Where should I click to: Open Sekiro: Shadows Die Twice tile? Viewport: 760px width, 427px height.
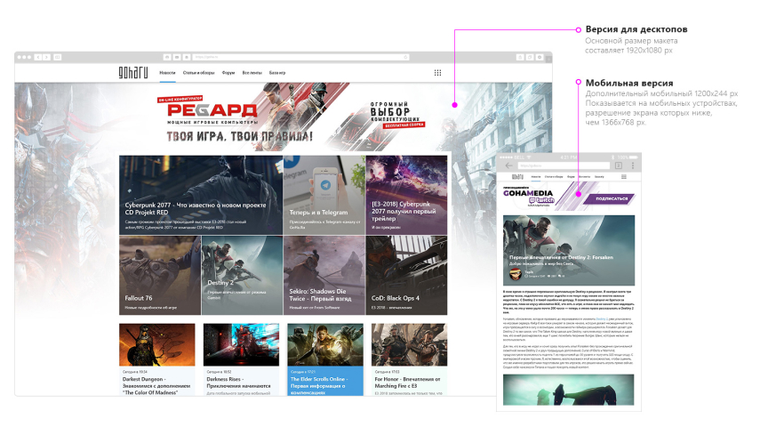324,276
